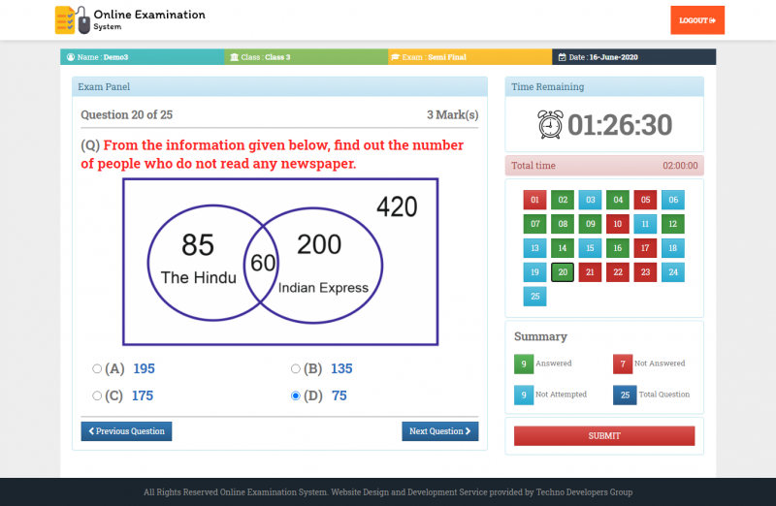Click the Total Question count box
This screenshot has height=506, width=776.
click(x=625, y=395)
